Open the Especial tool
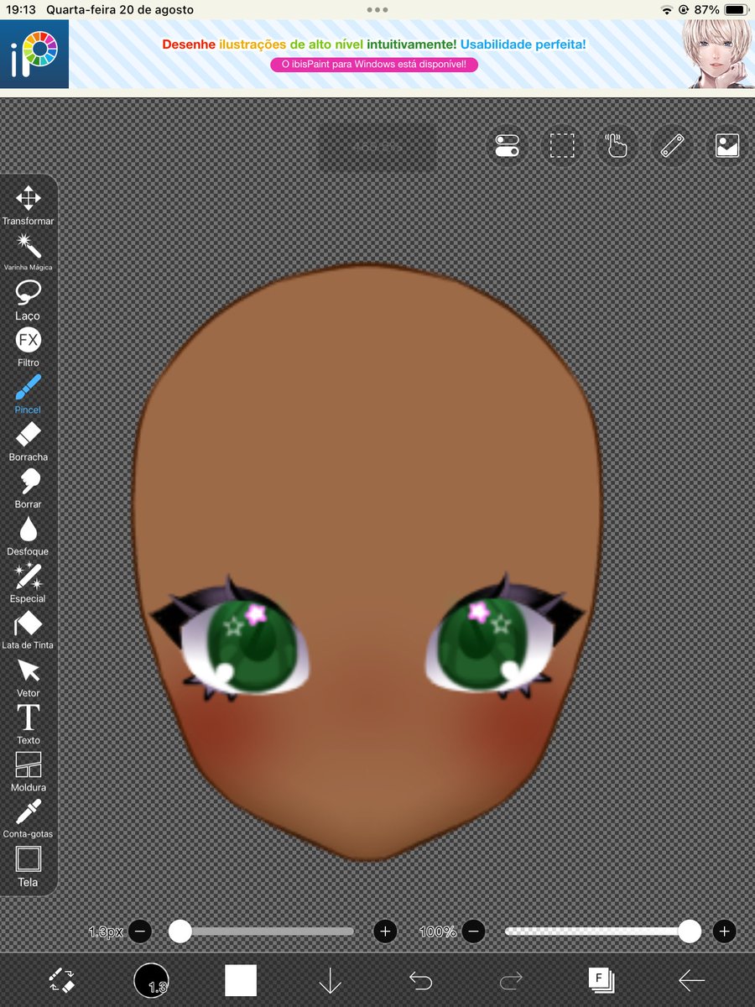 point(28,582)
